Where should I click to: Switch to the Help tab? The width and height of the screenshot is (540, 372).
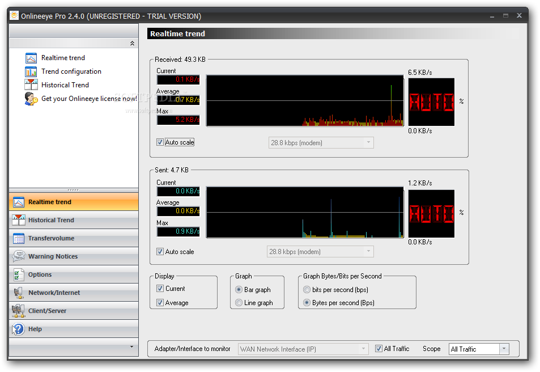[74, 329]
